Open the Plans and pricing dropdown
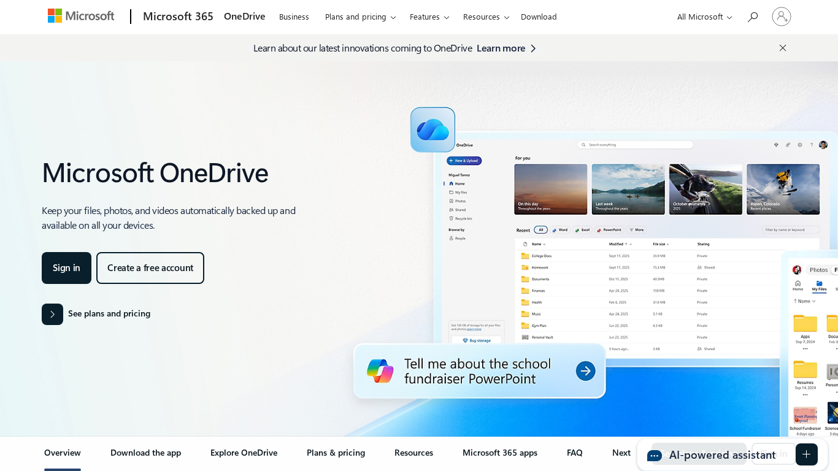 click(361, 17)
